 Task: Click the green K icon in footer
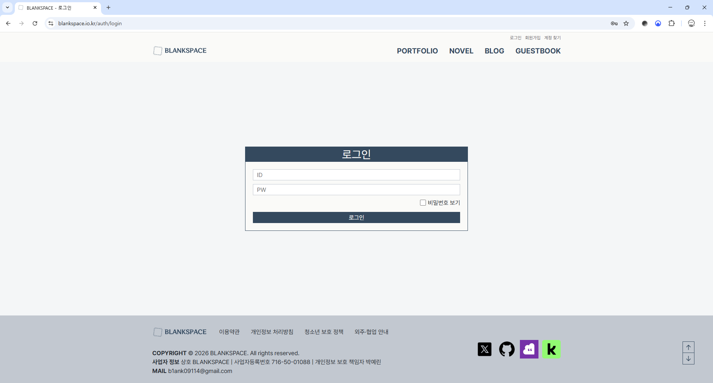tap(551, 349)
